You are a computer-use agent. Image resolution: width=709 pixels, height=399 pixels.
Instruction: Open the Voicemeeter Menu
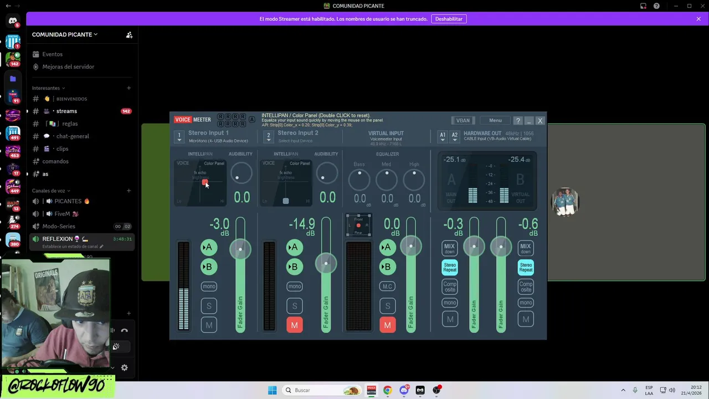495,120
